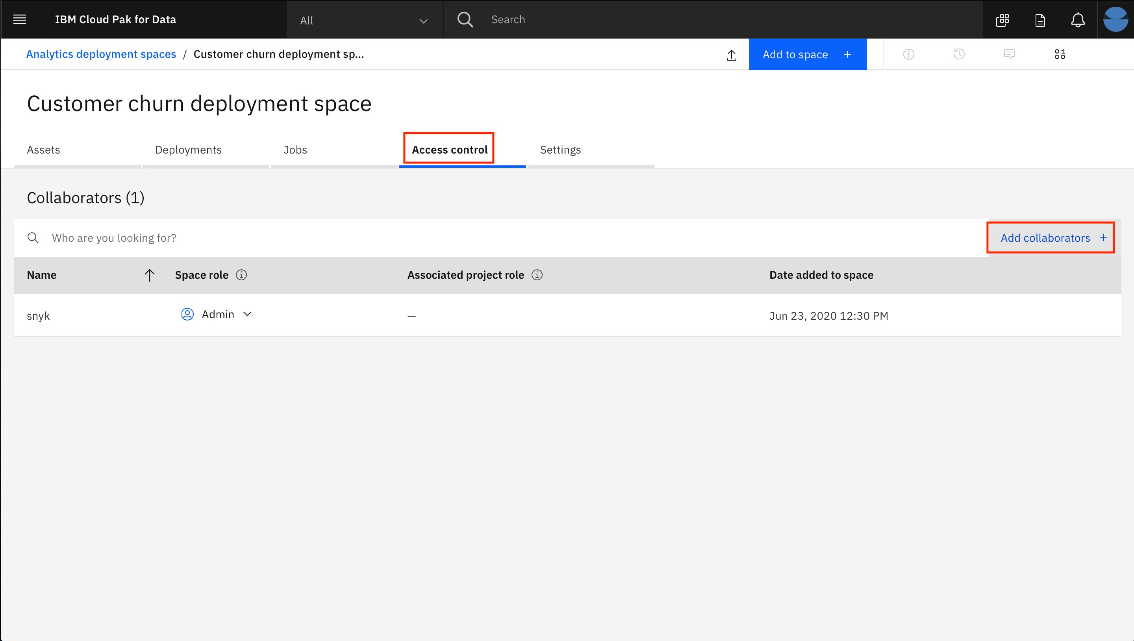This screenshot has width=1134, height=641.
Task: Select the Deployments tab
Action: click(x=189, y=150)
